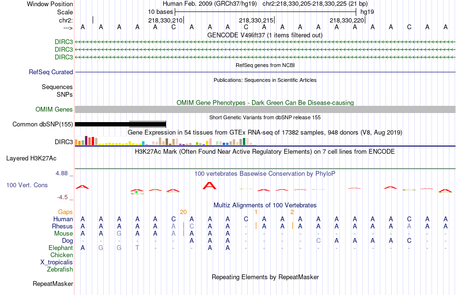
Task: Click the RefSeq genes from NCBI title
Action: 265,65
